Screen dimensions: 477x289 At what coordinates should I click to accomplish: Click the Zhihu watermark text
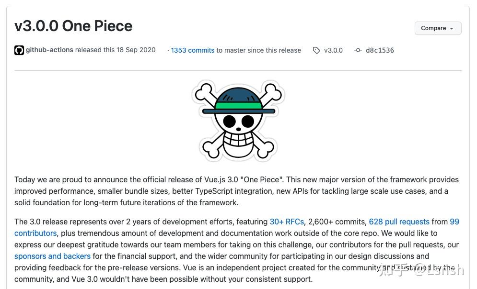pos(421,270)
